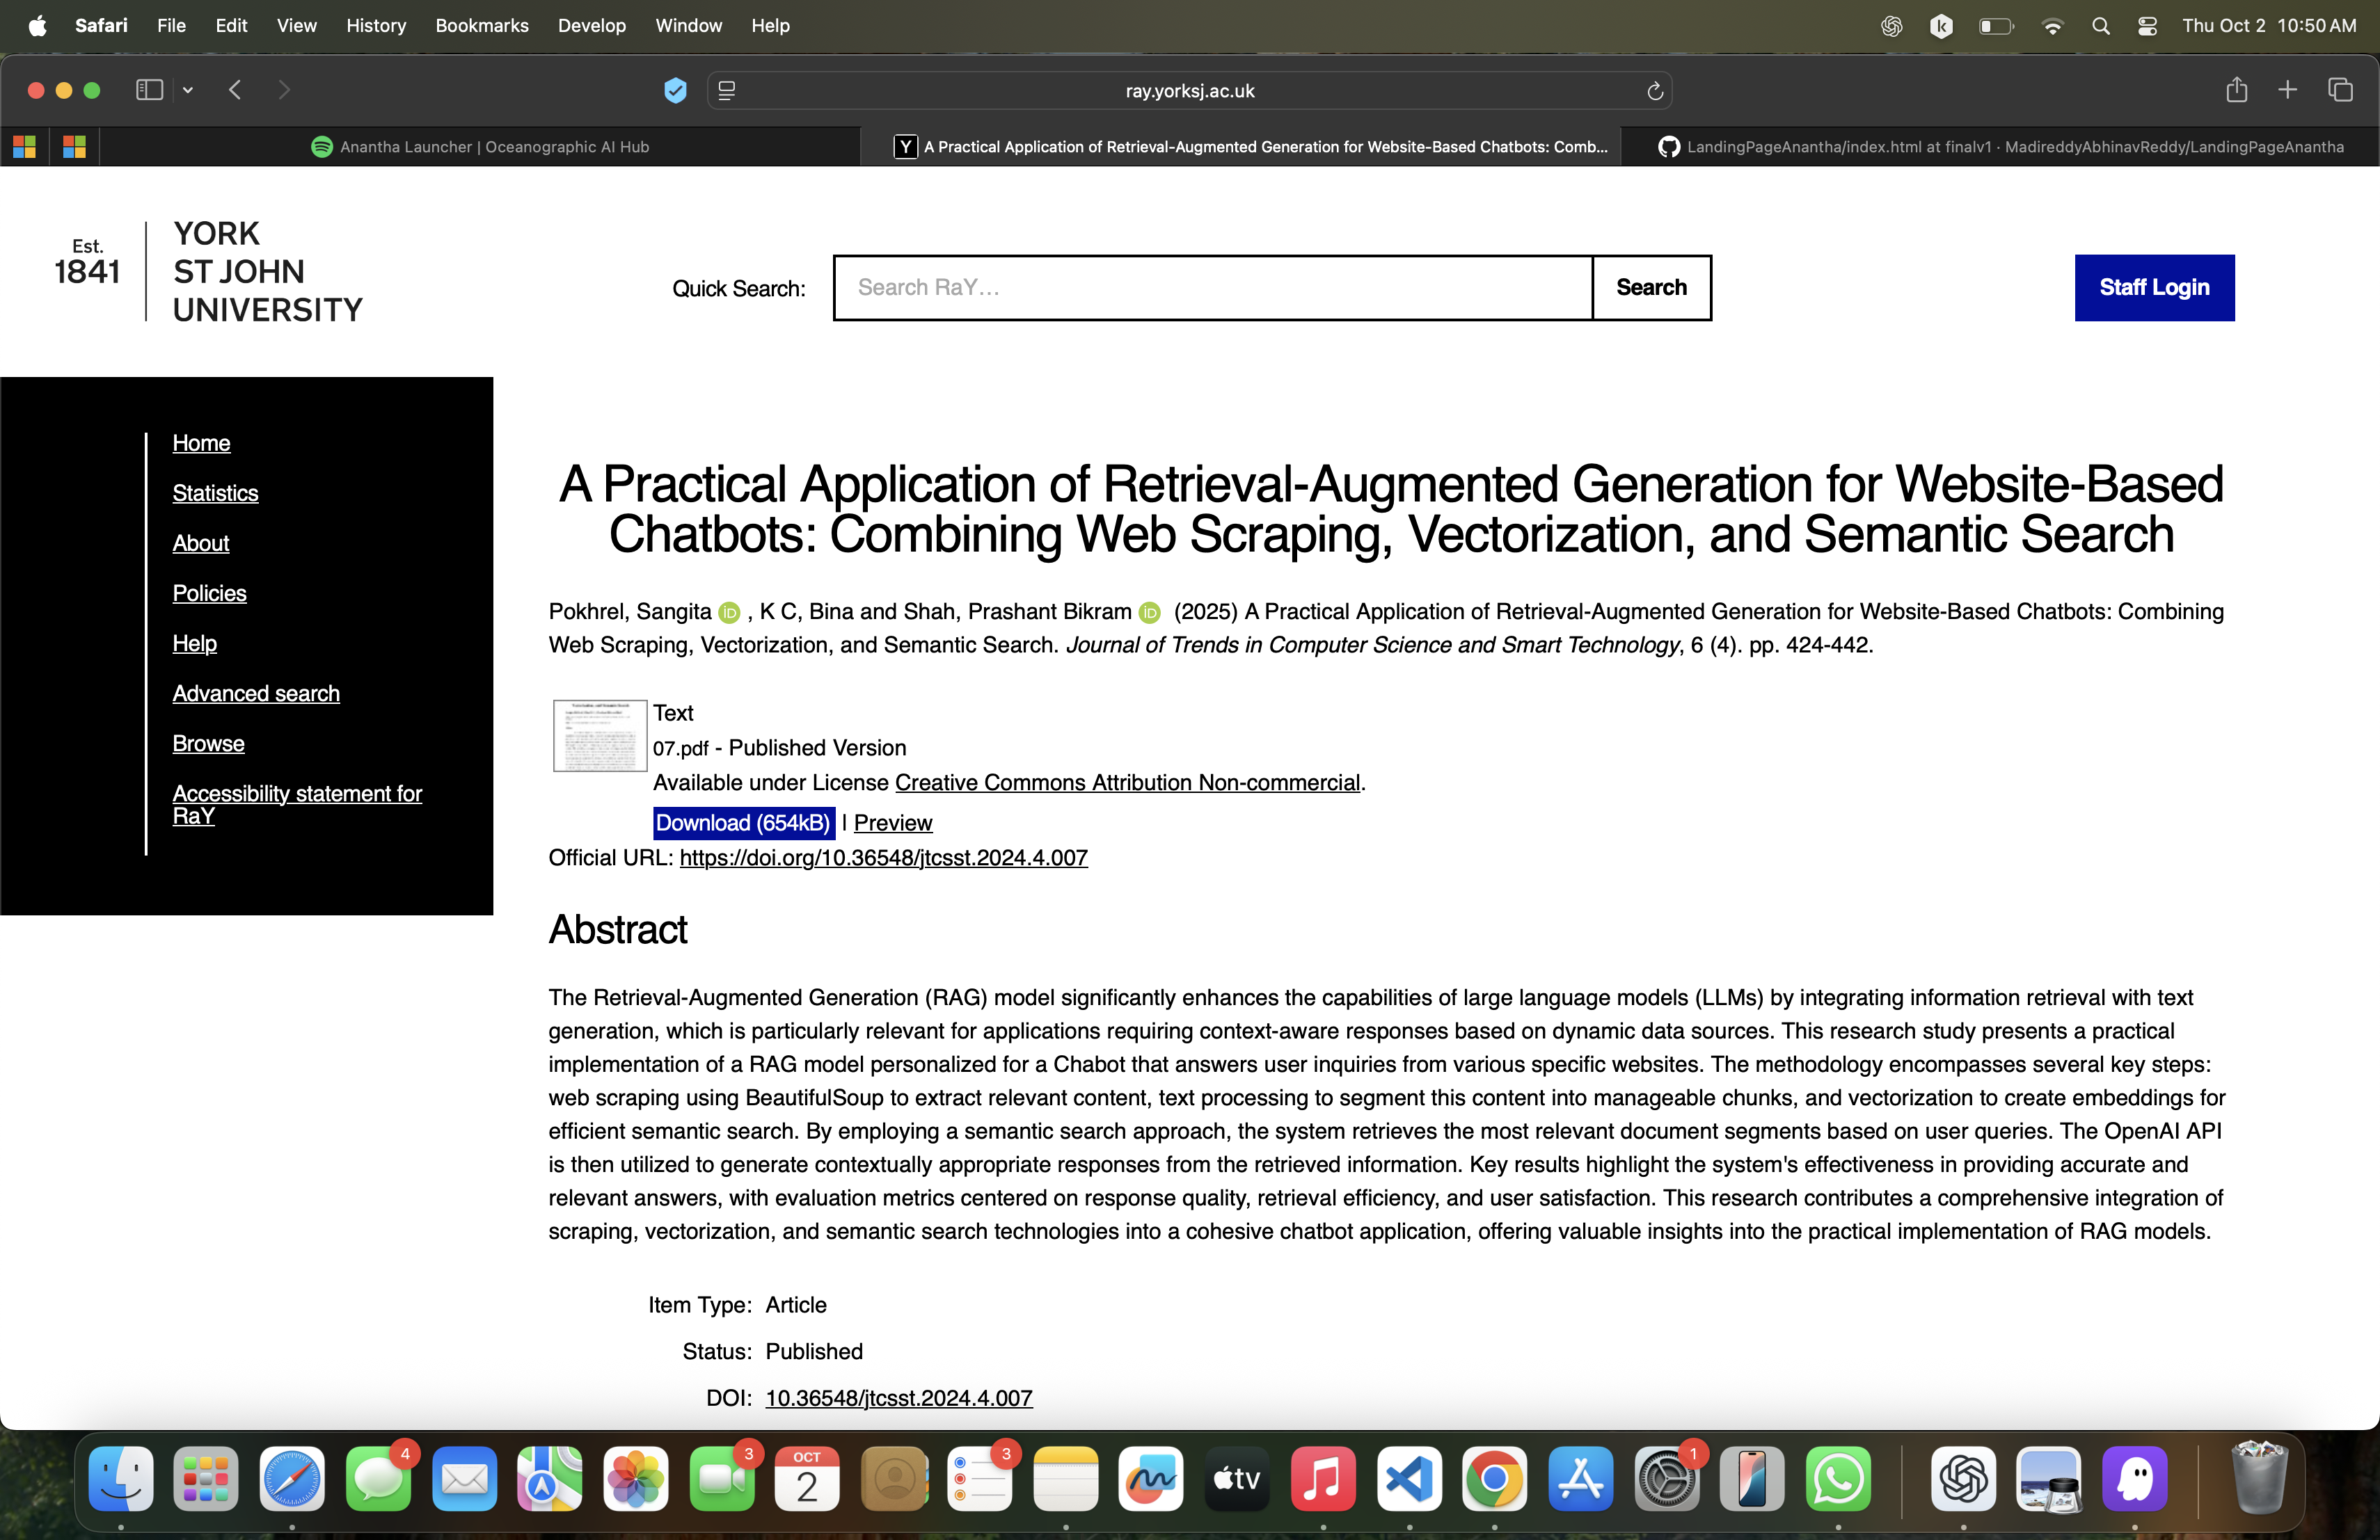Click the Safari sidebar toggle icon

(x=149, y=90)
